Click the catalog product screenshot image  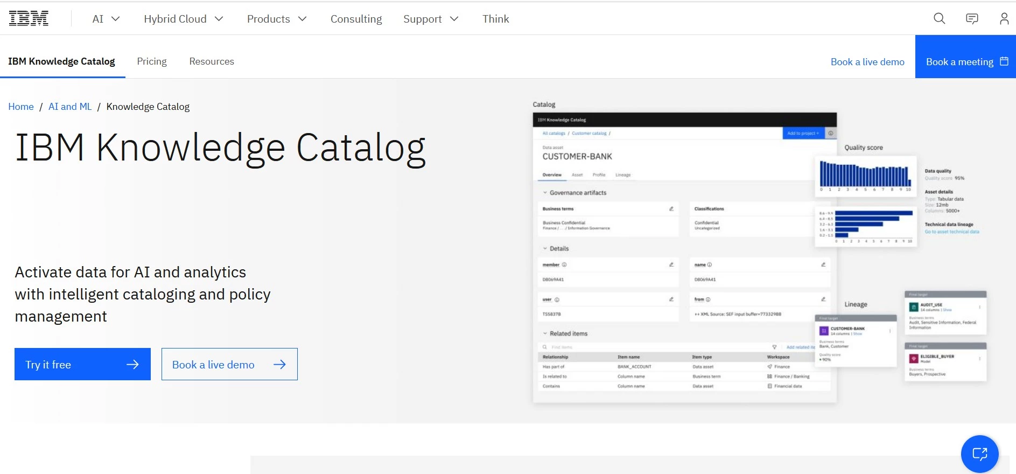coord(759,252)
